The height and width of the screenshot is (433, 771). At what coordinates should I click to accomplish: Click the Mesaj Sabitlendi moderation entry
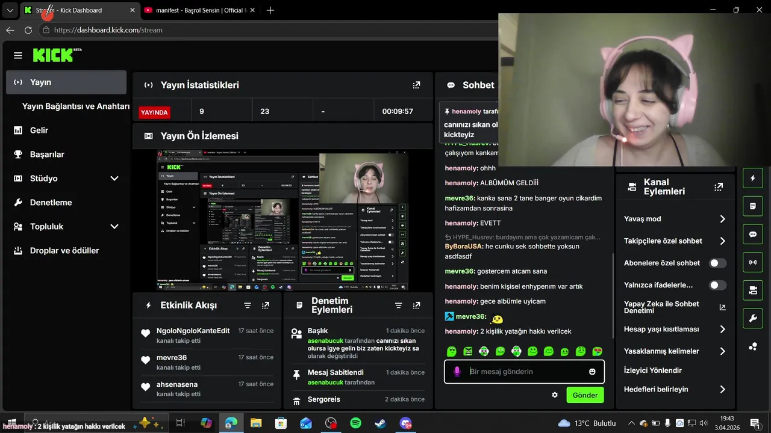point(358,377)
